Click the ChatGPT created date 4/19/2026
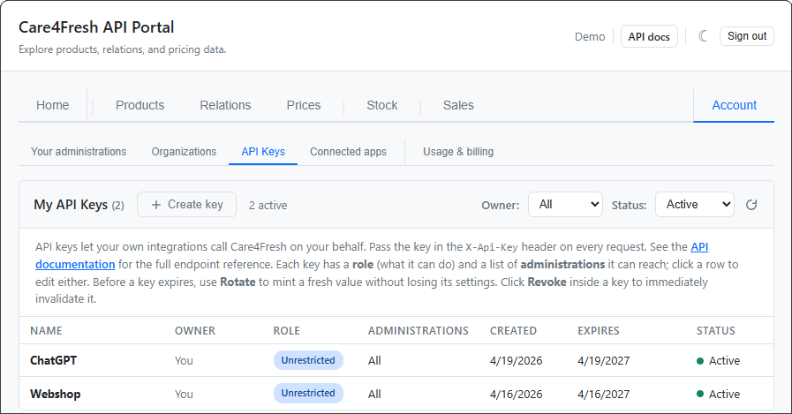The height and width of the screenshot is (414, 792). pos(516,360)
